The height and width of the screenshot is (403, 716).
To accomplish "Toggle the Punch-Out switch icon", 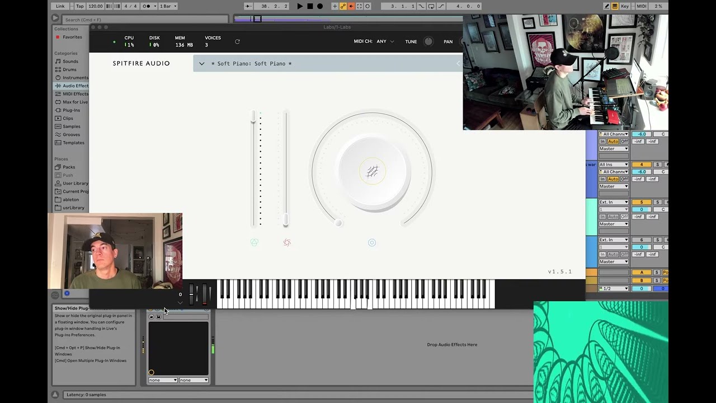I will coord(441,6).
